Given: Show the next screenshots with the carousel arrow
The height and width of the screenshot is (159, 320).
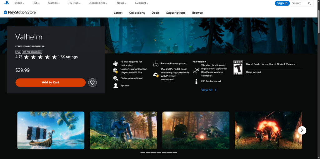Looking at the screenshot, I should pyautogui.click(x=302, y=130).
